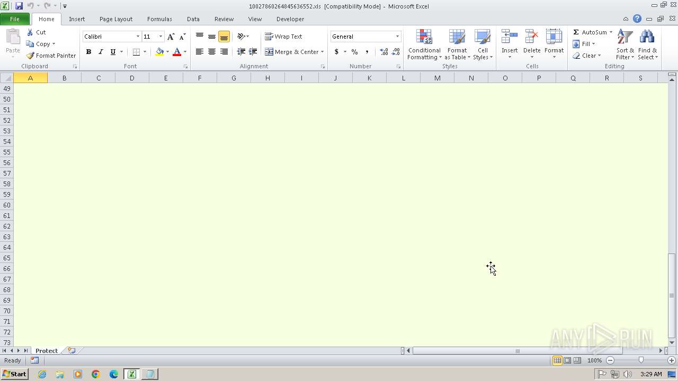Viewport: 678px width, 381px height.
Task: Toggle Bold formatting
Action: pyautogui.click(x=88, y=52)
